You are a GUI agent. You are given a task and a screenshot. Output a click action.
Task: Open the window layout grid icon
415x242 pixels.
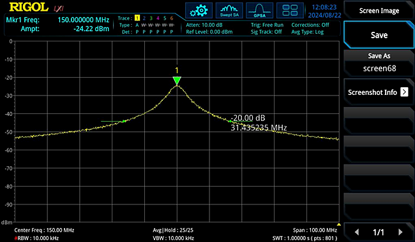coord(290,11)
